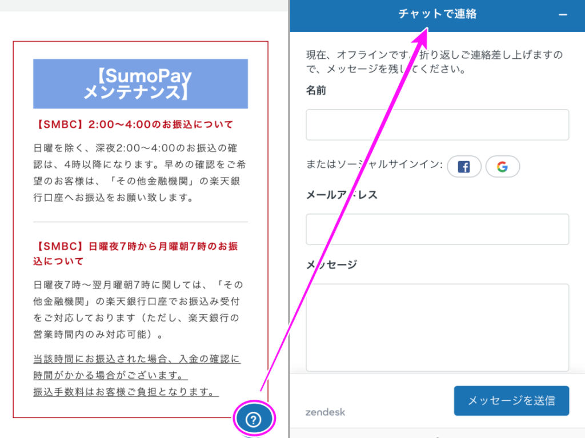
Task: Click the 名前 field label
Action: click(316, 90)
